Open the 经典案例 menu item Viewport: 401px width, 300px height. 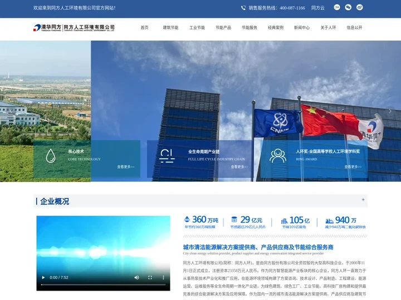[x=276, y=28]
